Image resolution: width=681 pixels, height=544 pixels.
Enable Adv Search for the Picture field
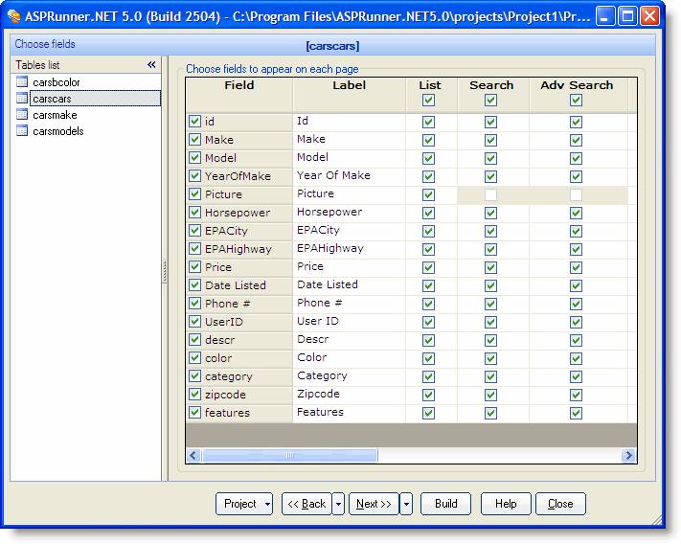click(x=576, y=195)
